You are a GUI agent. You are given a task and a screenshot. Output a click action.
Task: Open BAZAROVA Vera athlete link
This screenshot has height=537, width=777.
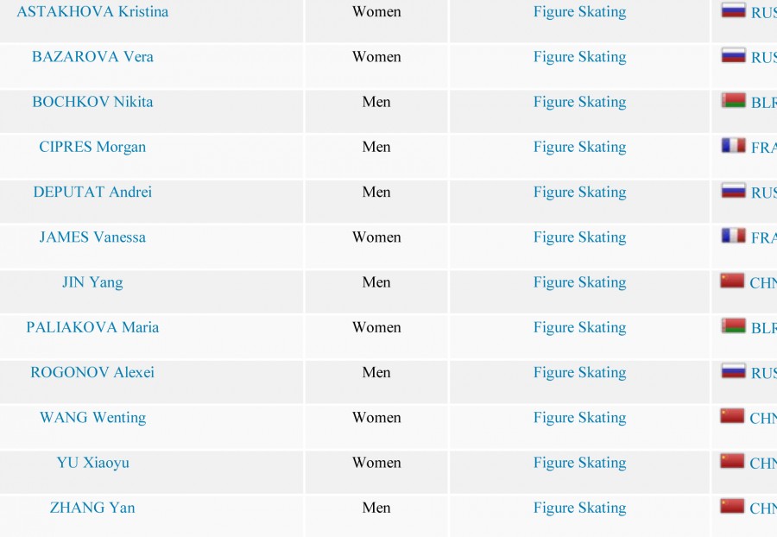tap(92, 56)
